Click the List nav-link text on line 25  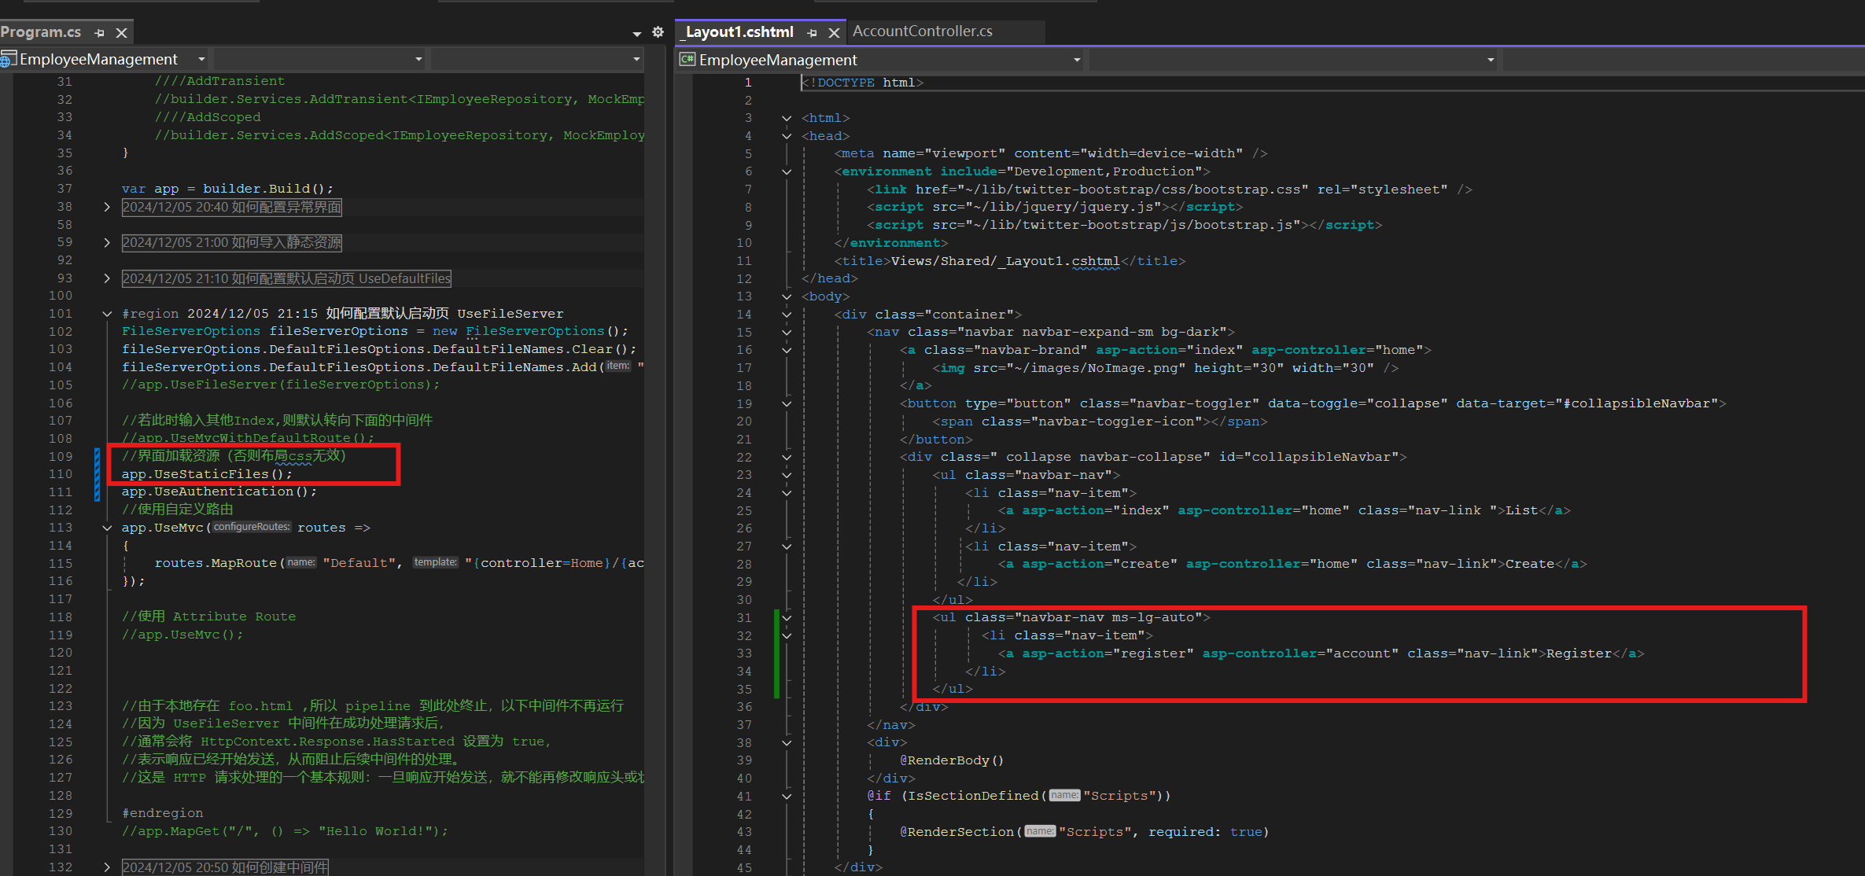[x=1521, y=510]
